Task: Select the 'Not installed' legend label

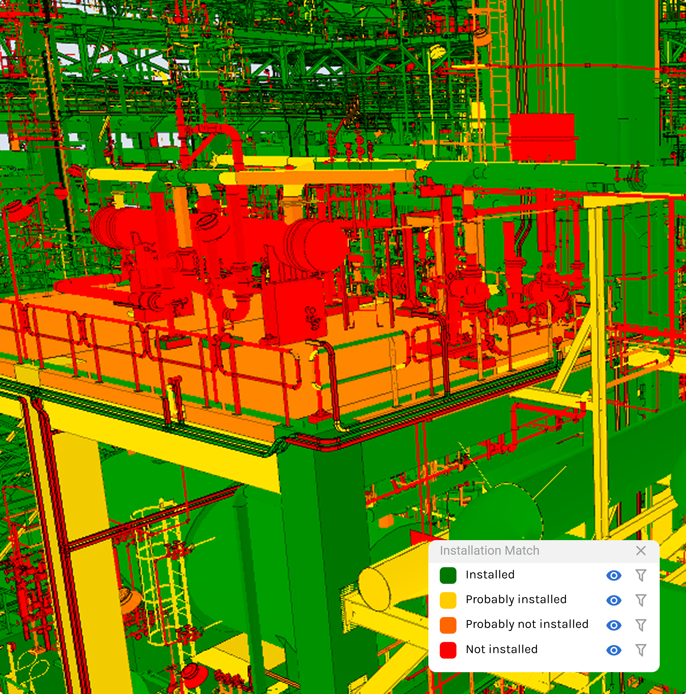Action: click(501, 650)
